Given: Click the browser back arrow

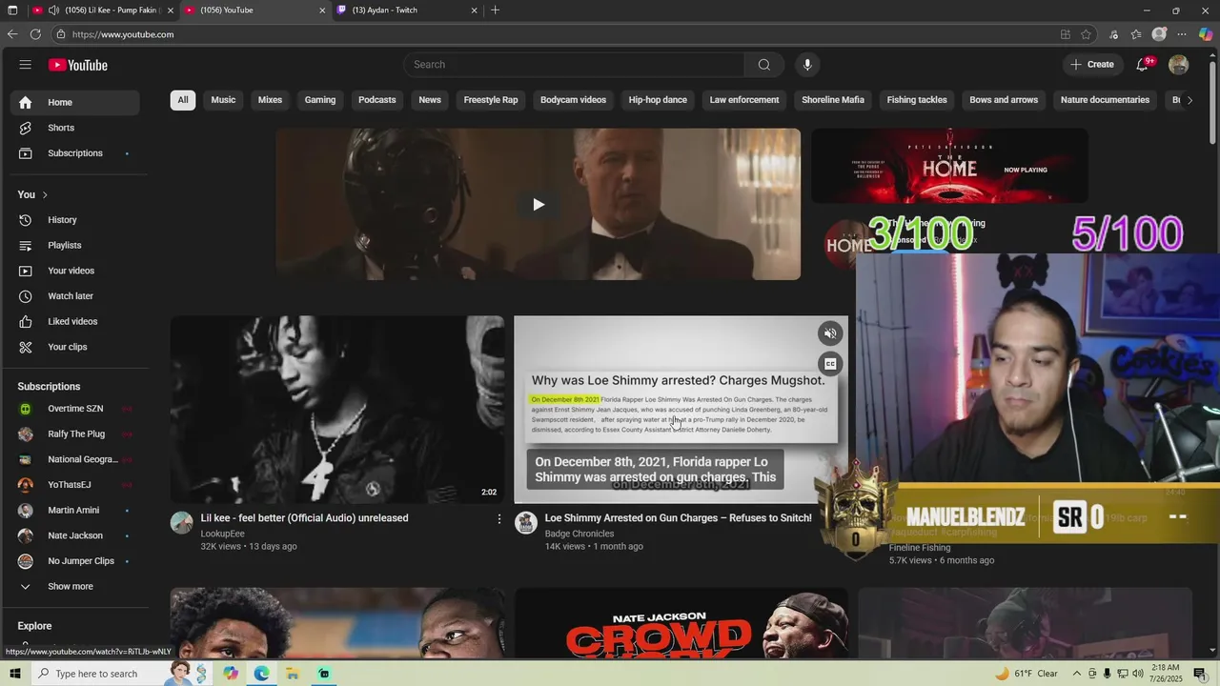Looking at the screenshot, I should pyautogui.click(x=12, y=34).
